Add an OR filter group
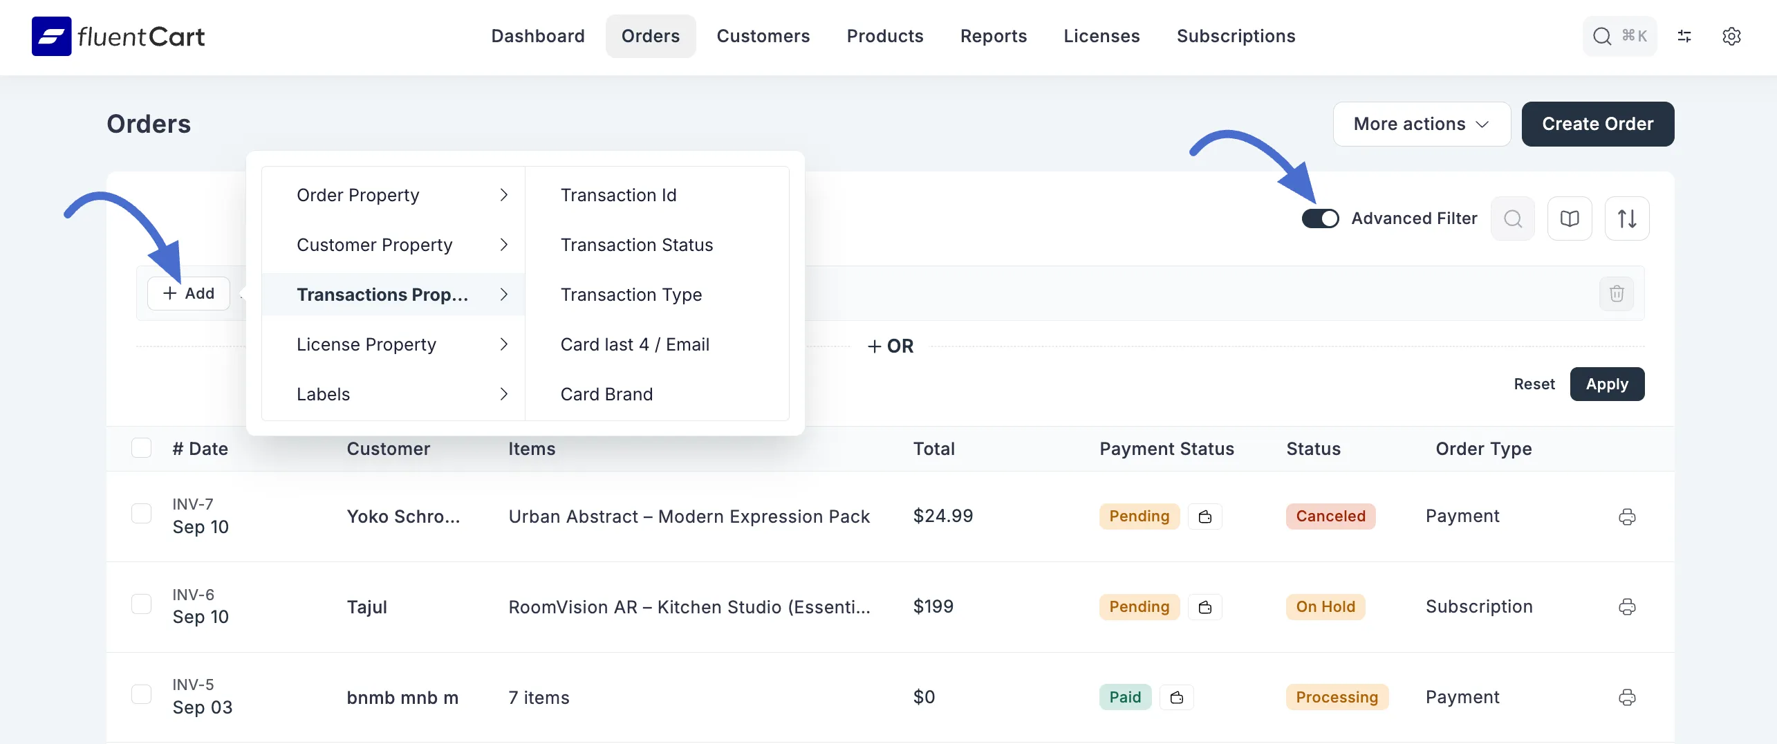Image resolution: width=1777 pixels, height=744 pixels. tap(891, 346)
